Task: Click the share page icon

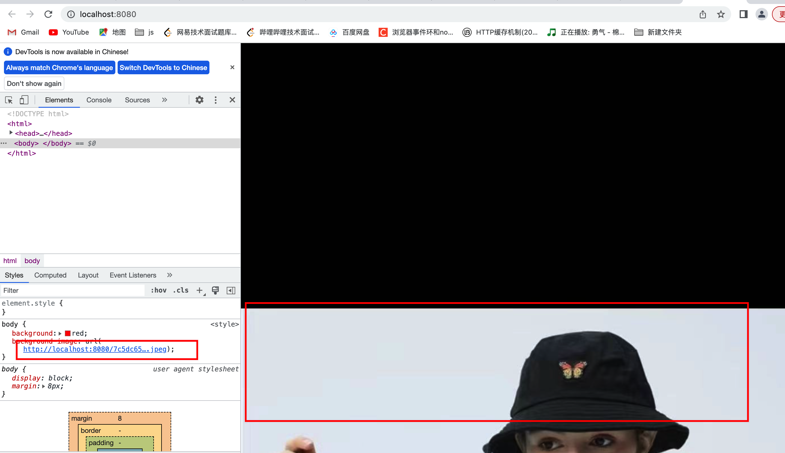Action: click(703, 14)
